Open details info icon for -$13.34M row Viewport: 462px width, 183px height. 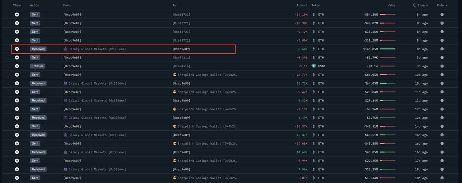(442, 178)
